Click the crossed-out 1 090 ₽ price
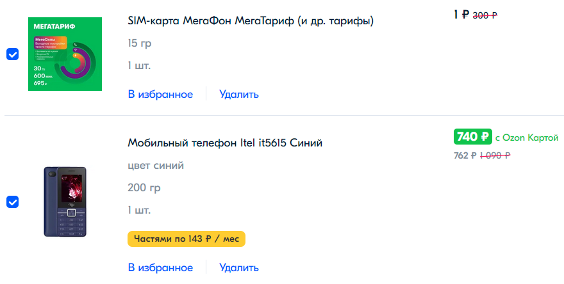Screen dimensions: 564x284 (x=495, y=155)
